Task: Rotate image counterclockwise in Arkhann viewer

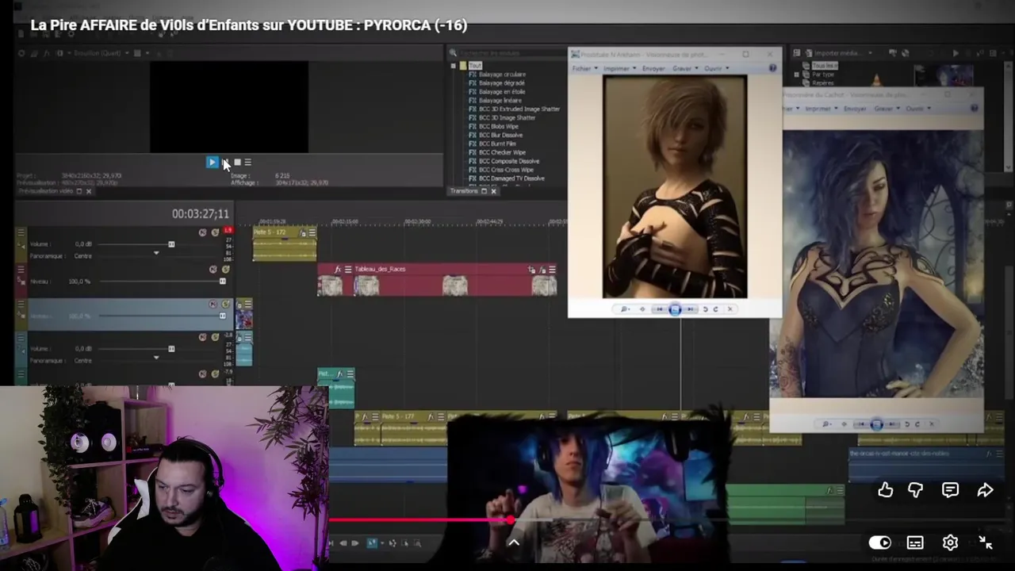Action: [x=705, y=309]
